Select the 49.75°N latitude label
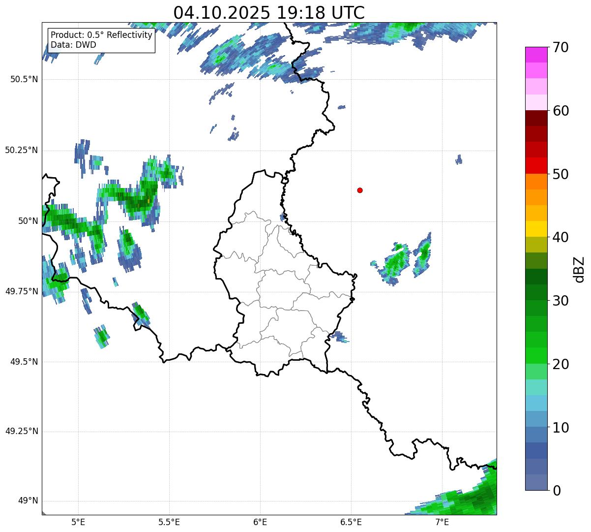This screenshot has width=591, height=532. [x=21, y=291]
